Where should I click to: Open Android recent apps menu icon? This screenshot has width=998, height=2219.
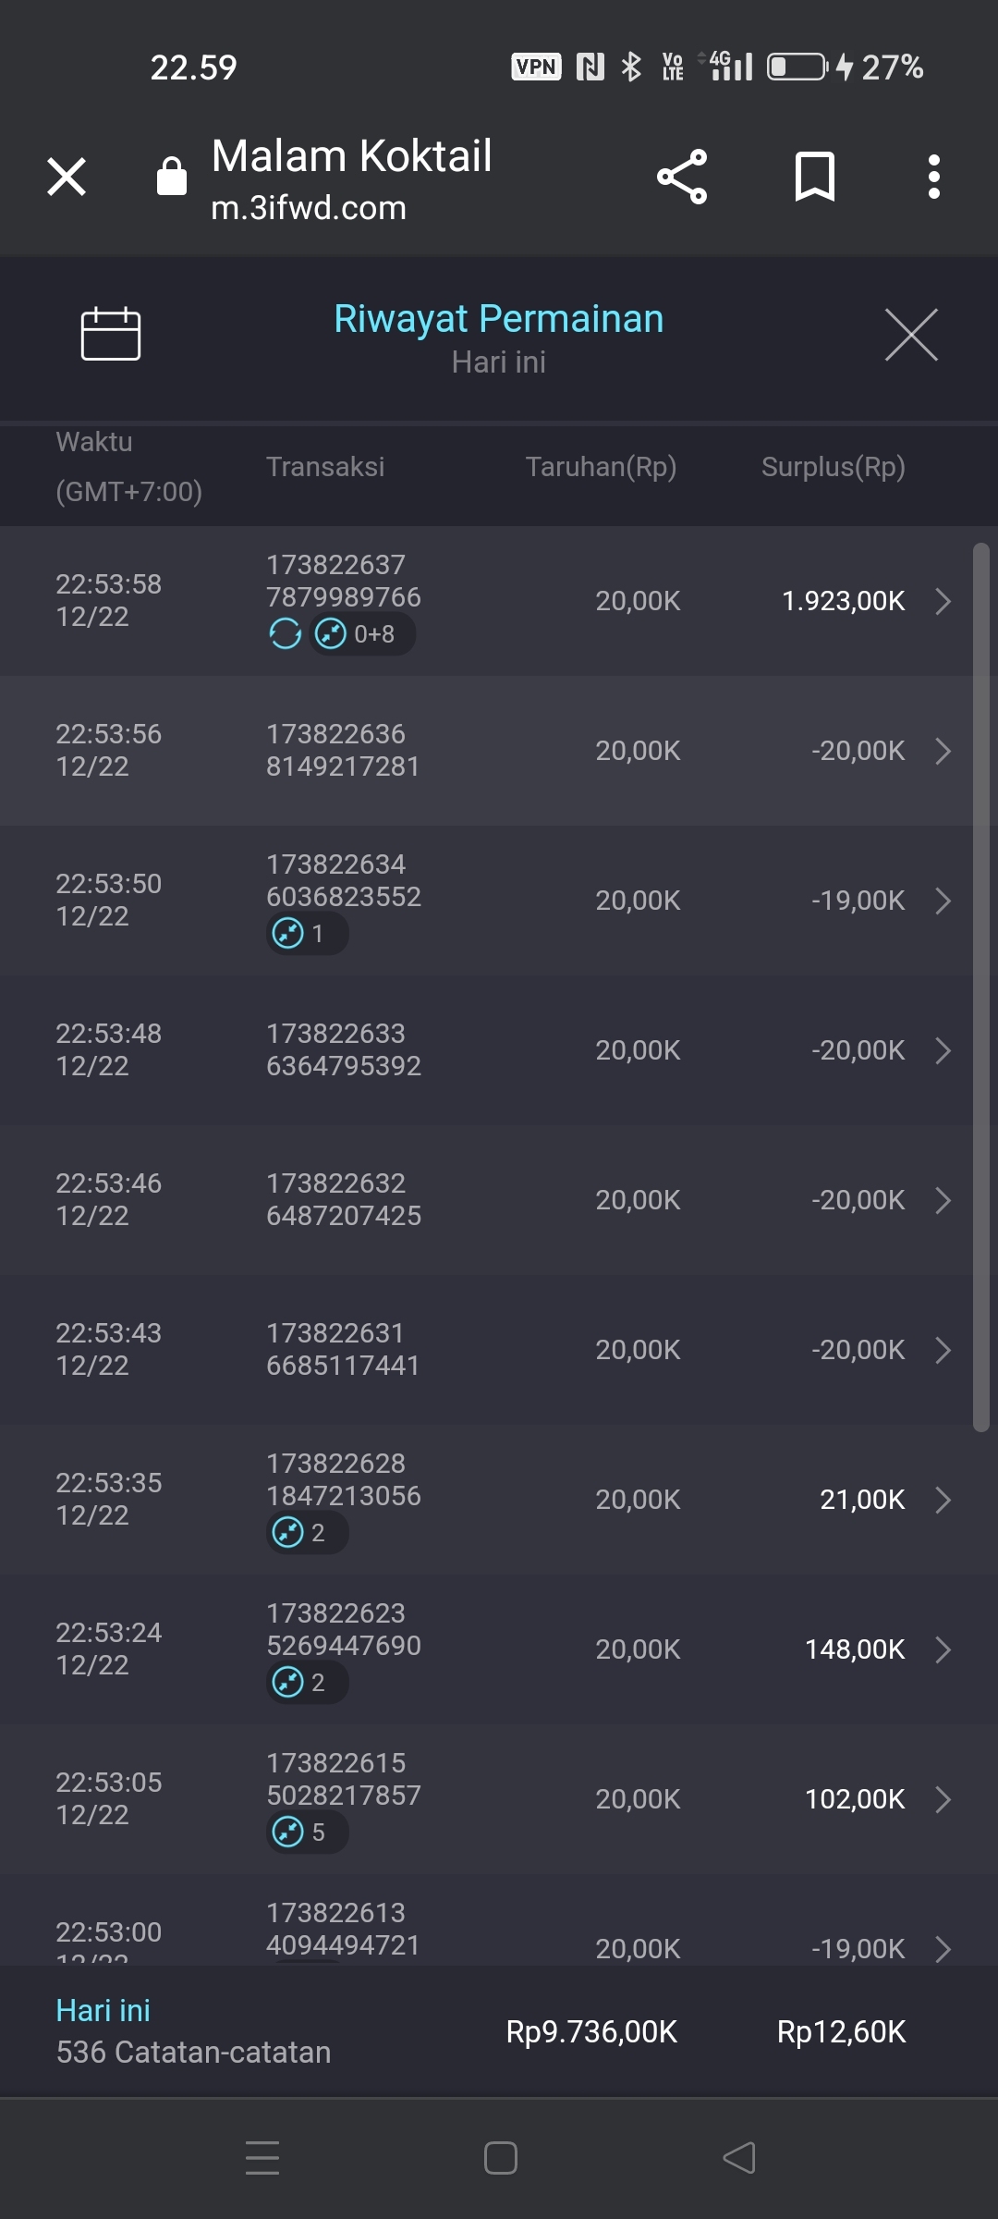(262, 2158)
